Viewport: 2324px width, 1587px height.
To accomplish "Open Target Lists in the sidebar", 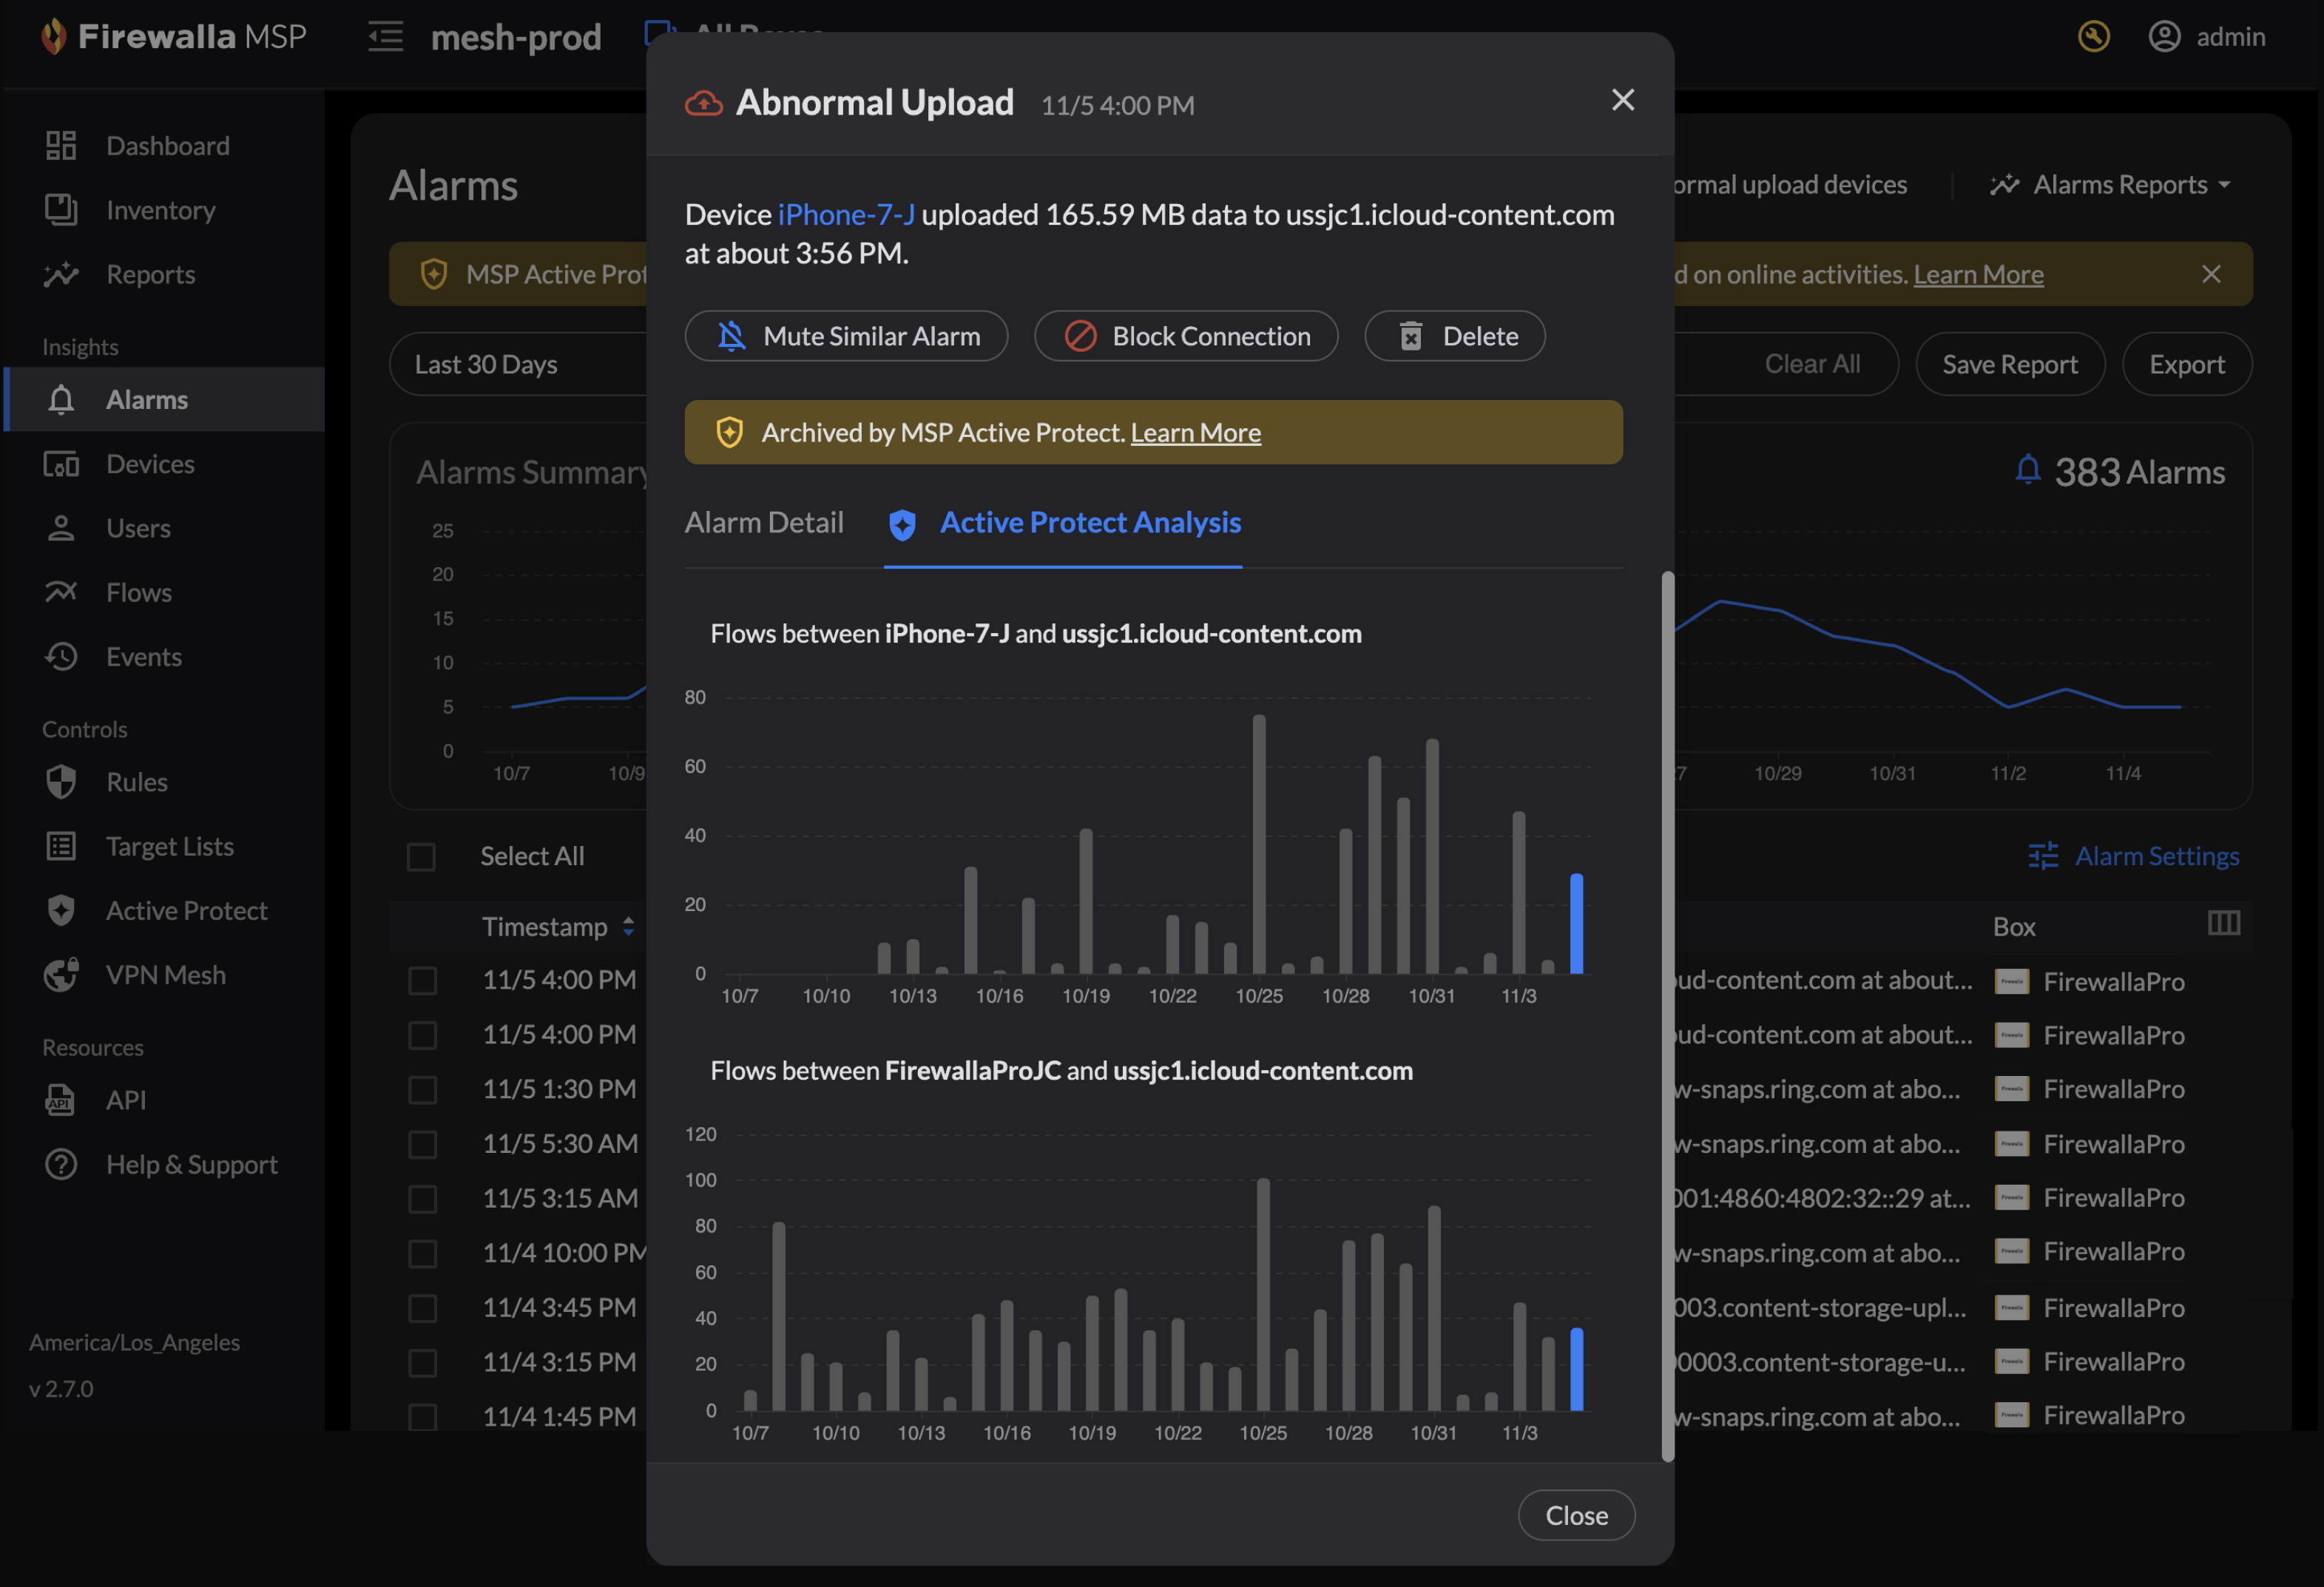I will 164,846.
